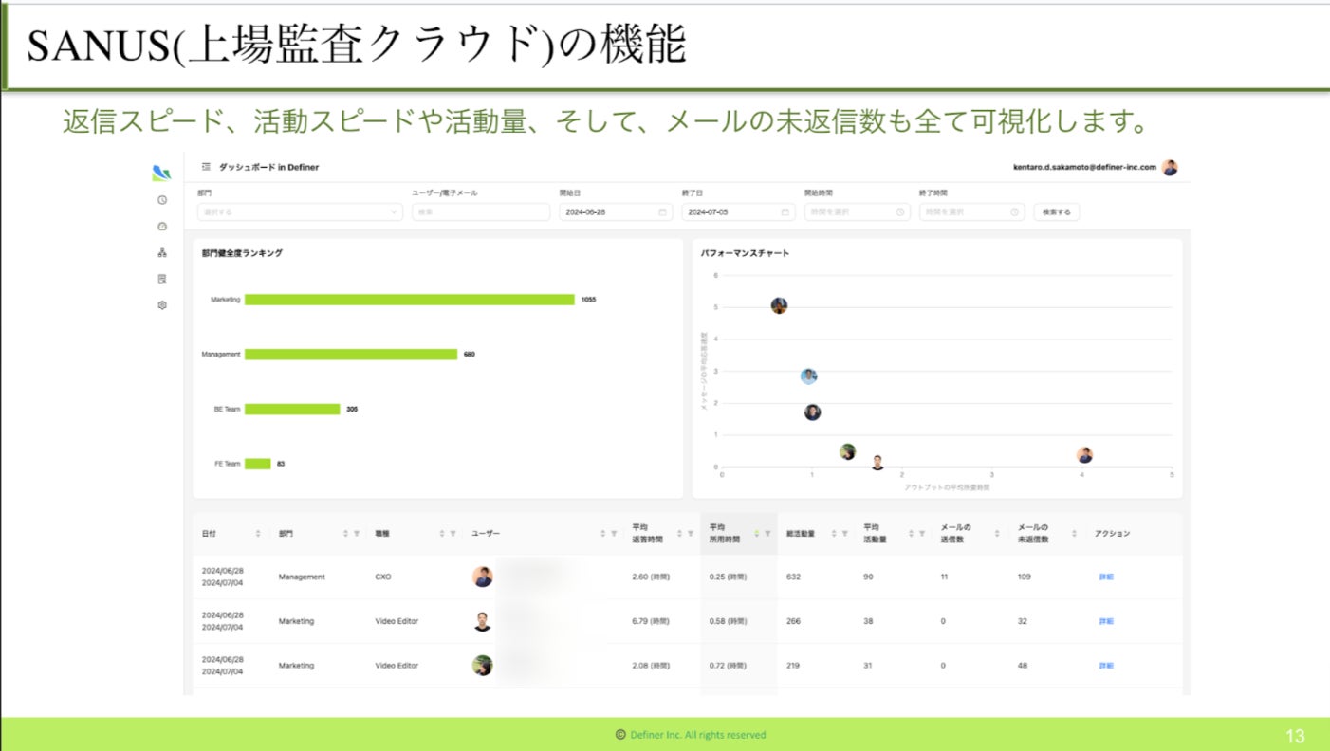Sort by 平均所用時間 column arrows

point(756,534)
